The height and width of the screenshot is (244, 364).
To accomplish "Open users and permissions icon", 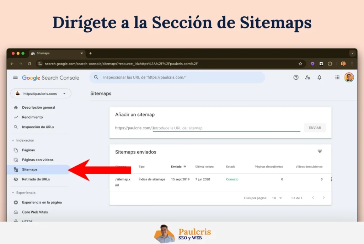I will 307,77.
